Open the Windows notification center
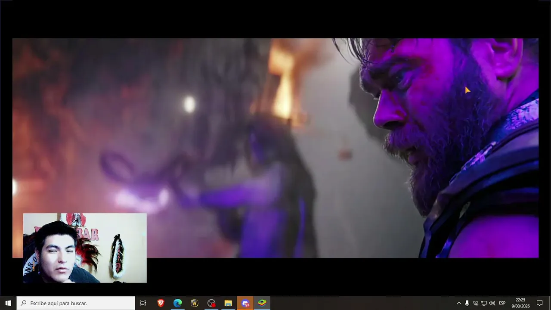This screenshot has height=310, width=551. 539,303
